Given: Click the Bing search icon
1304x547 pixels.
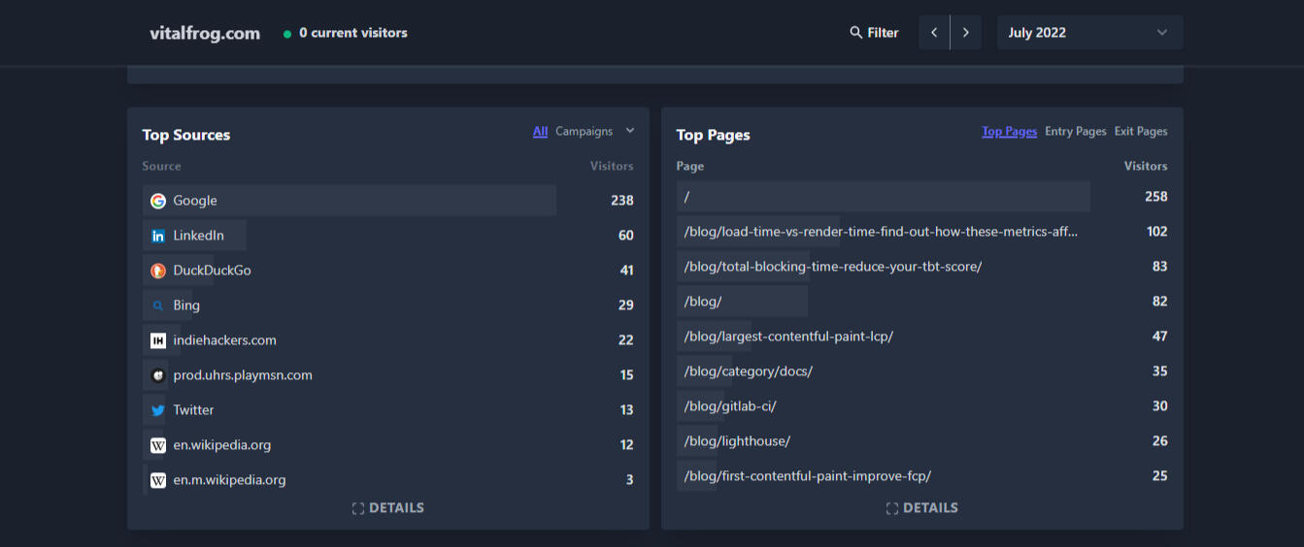Looking at the screenshot, I should pos(158,306).
